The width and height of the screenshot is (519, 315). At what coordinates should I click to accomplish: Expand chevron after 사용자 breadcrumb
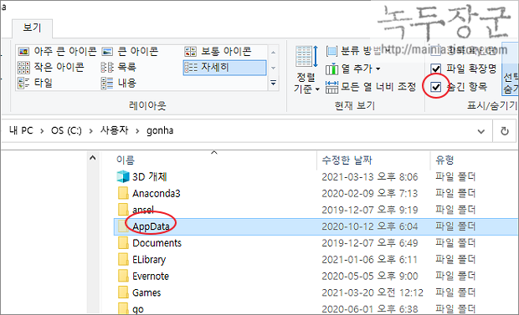coord(137,131)
